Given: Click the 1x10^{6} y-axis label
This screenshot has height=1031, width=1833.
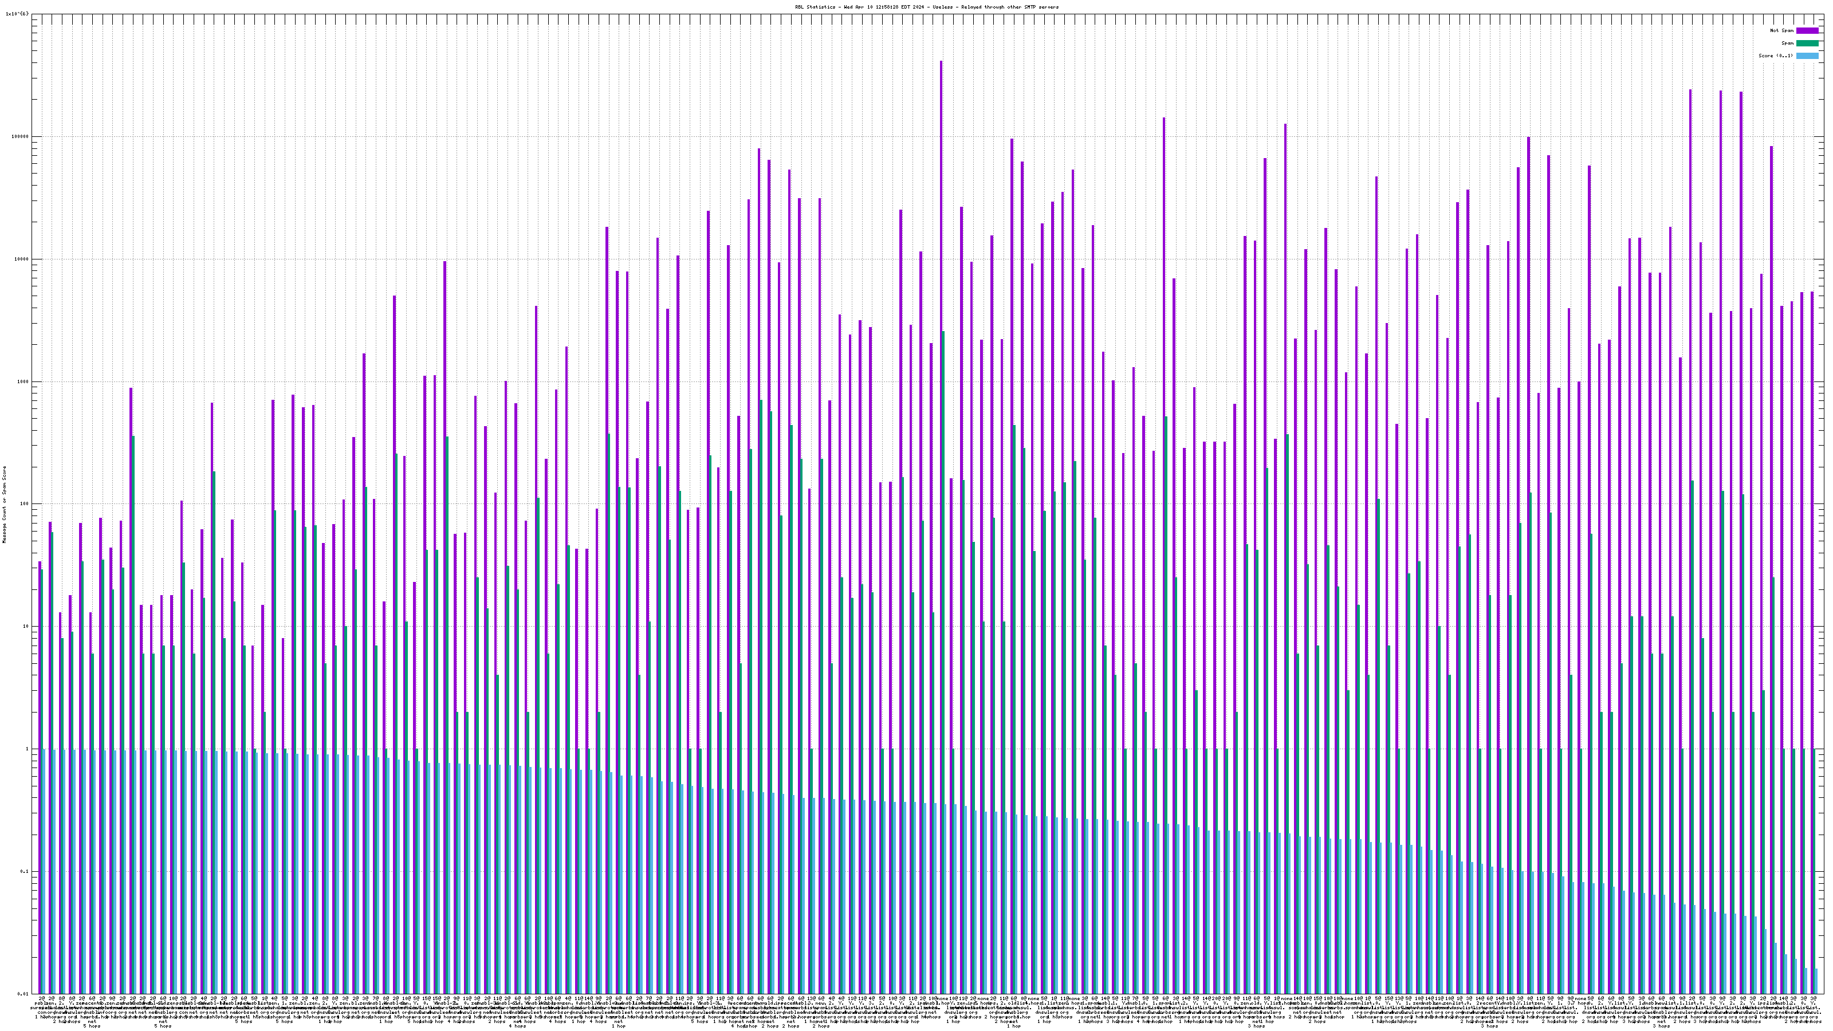Looking at the screenshot, I should [17, 14].
